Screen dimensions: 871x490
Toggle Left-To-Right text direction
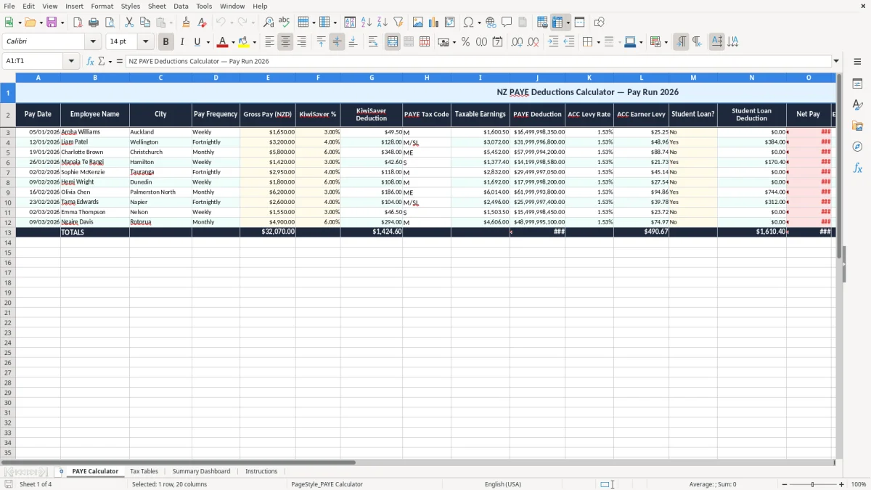click(x=681, y=42)
